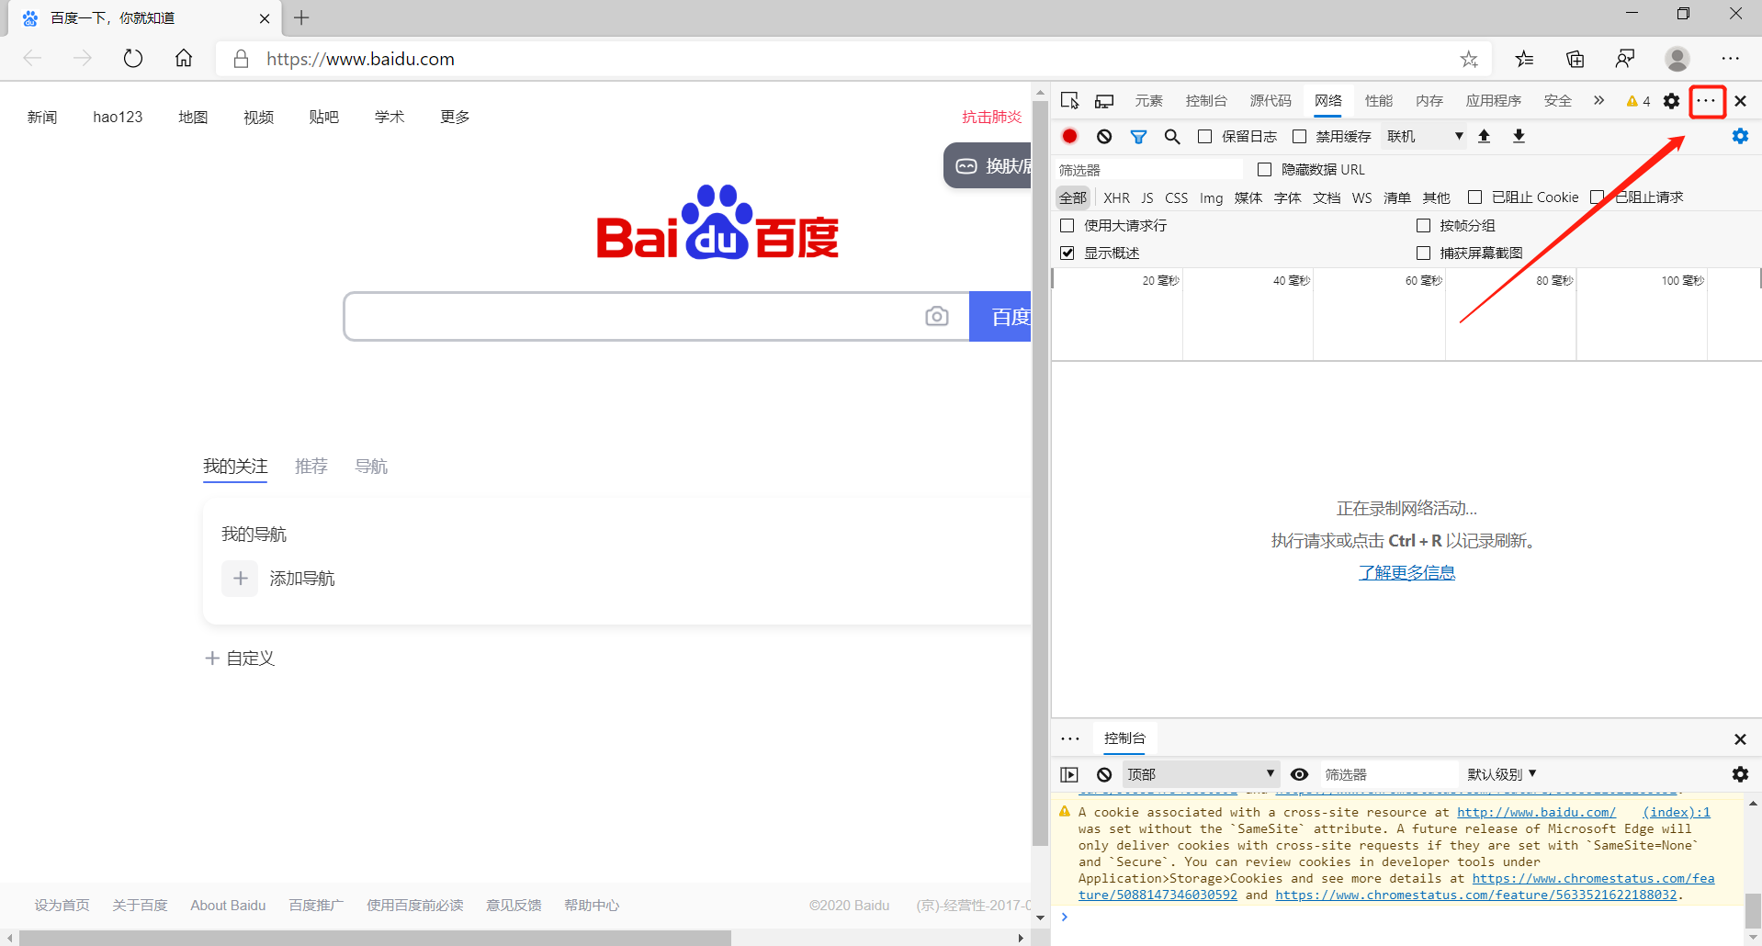
Task: Click the browser refresh icon
Action: click(x=133, y=59)
